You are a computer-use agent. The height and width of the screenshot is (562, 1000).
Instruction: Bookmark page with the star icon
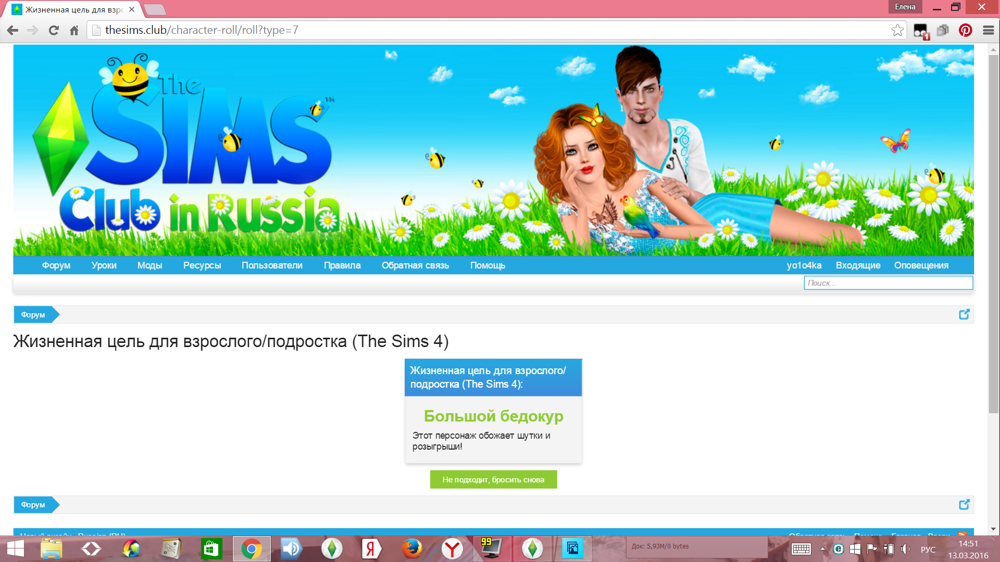(897, 30)
